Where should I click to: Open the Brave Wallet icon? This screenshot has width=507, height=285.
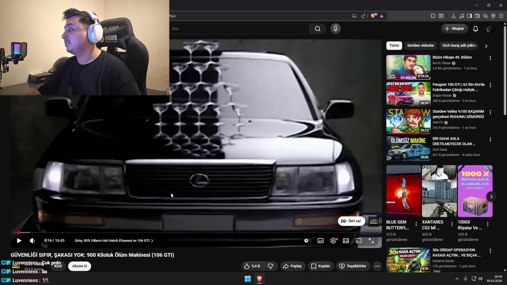477,16
